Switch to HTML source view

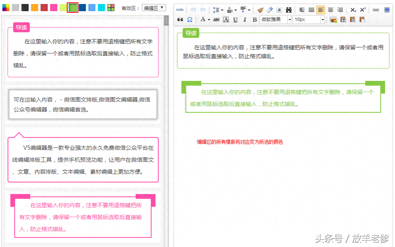click(180, 10)
